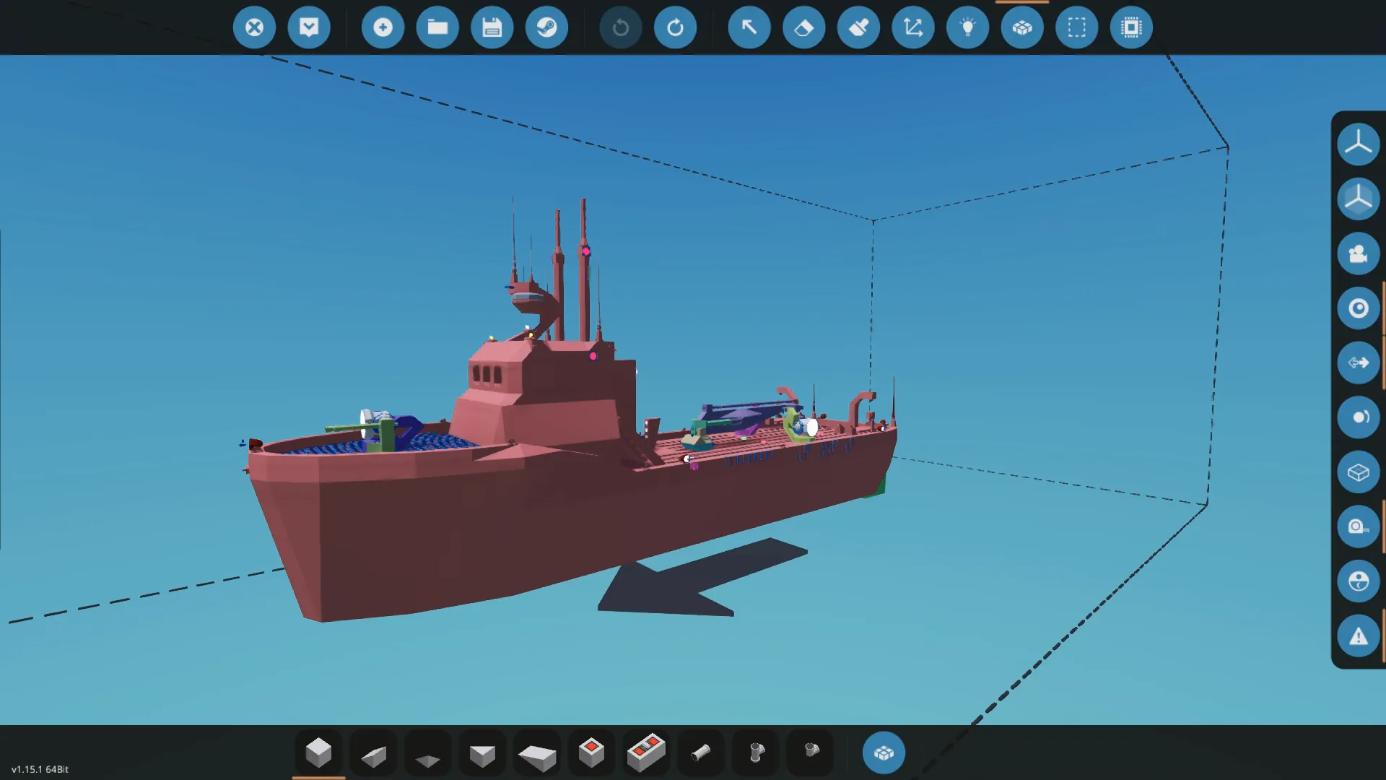Select the blocks component mode in top bar
Image resolution: width=1386 pixels, height=780 pixels.
click(1022, 27)
